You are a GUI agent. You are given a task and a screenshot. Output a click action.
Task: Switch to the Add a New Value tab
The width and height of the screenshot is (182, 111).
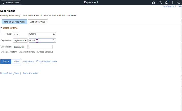pos(38,22)
